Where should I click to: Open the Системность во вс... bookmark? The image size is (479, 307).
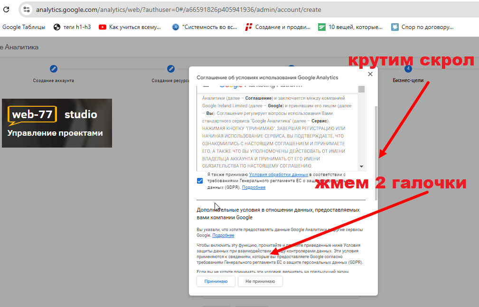click(204, 27)
